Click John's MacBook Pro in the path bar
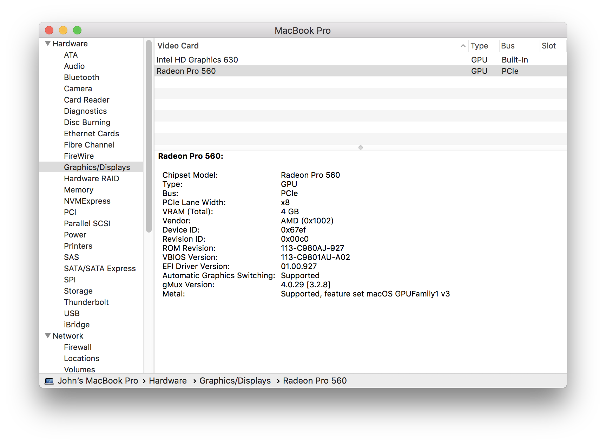606x444 pixels. [98, 381]
